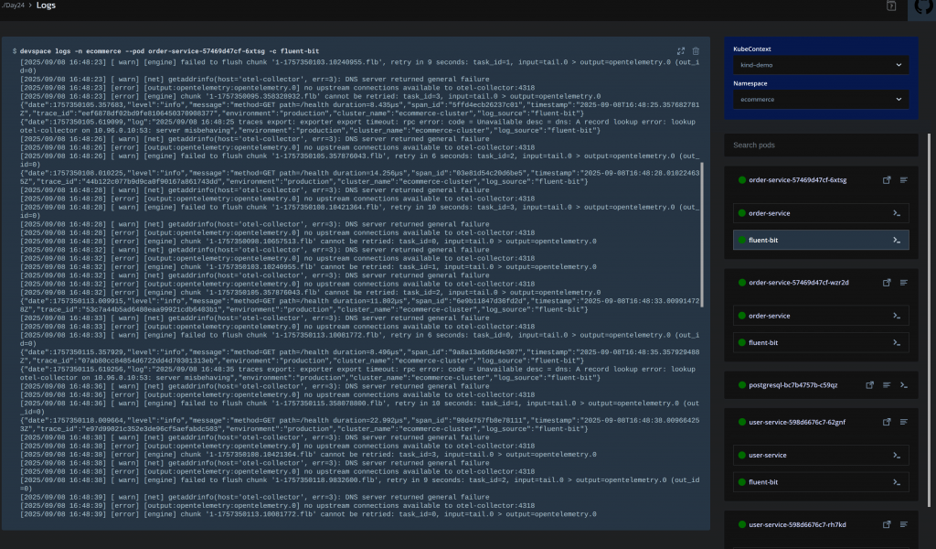Image resolution: width=936 pixels, height=549 pixels.
Task: Open terminal for fluent-bit in wzr2d pod
Action: (897, 343)
